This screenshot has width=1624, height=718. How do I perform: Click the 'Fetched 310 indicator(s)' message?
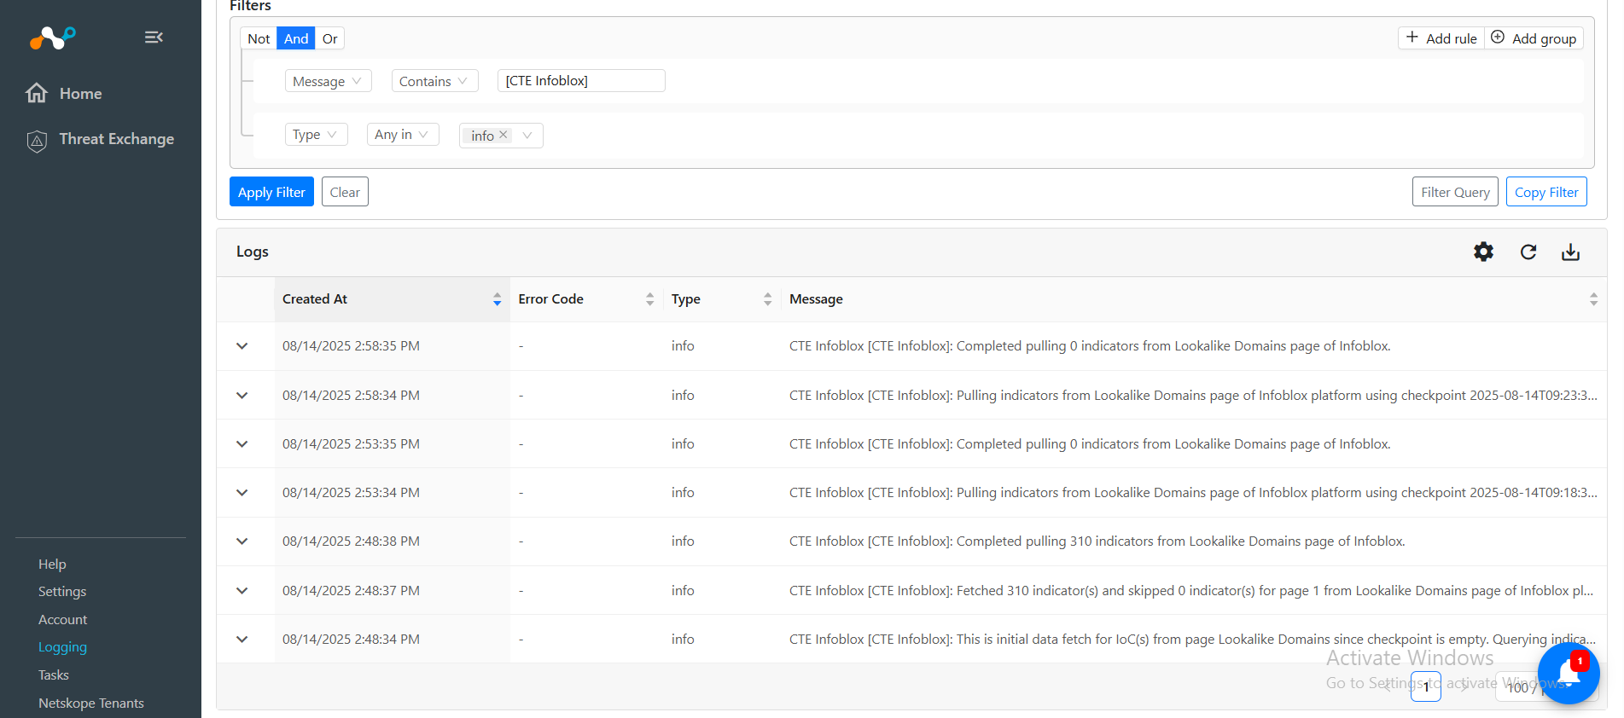[x=1191, y=591]
